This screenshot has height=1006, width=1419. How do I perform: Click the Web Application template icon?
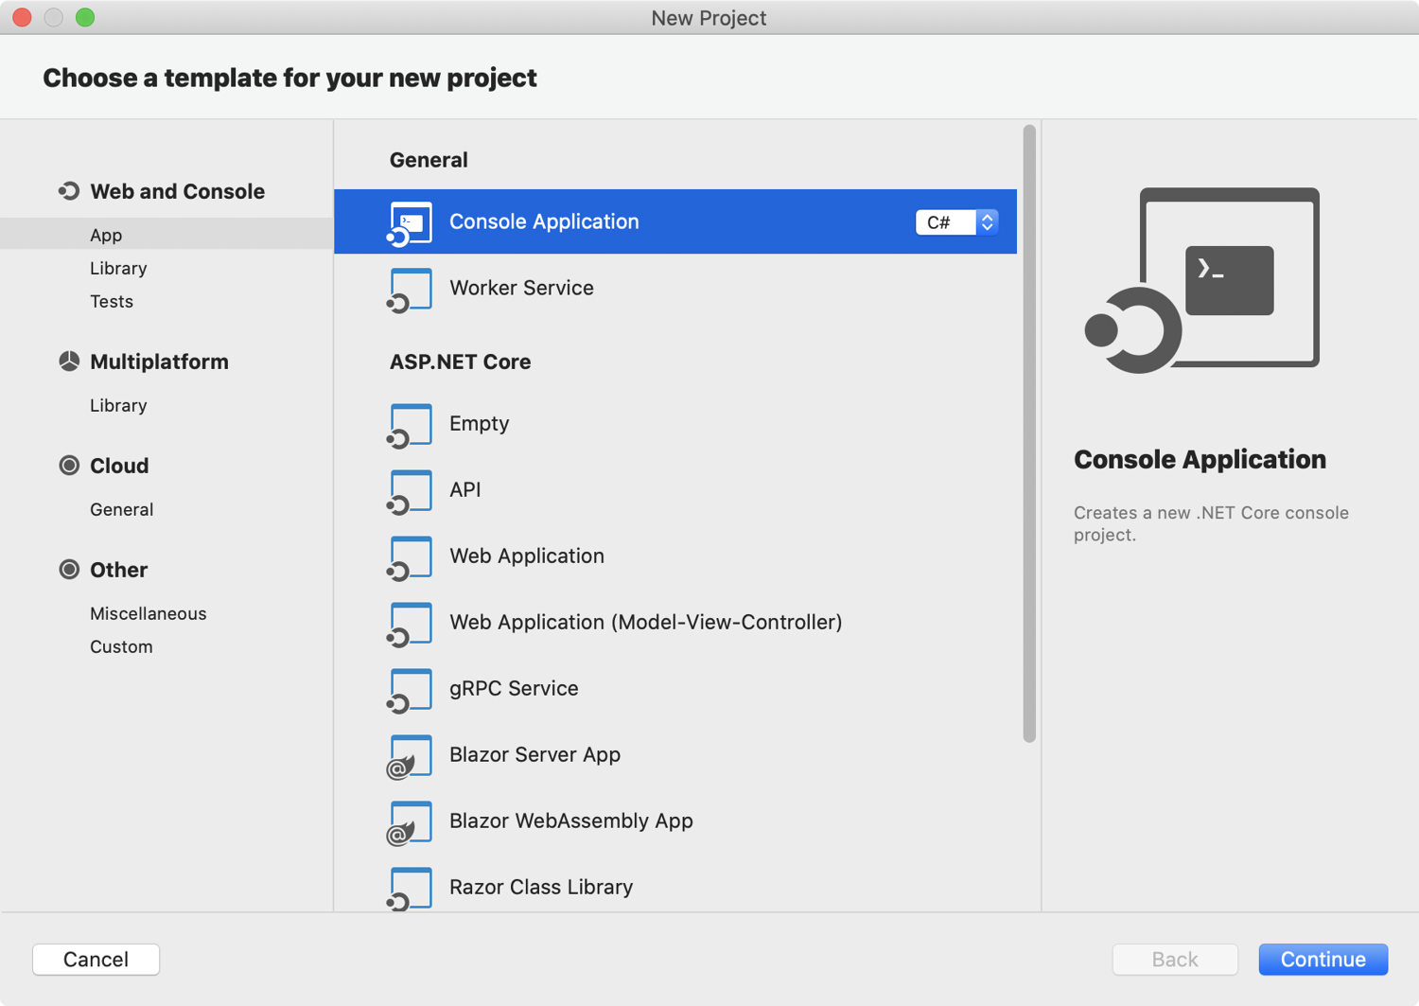(410, 558)
